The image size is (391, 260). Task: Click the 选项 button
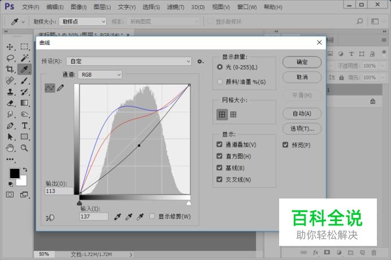[x=302, y=129]
